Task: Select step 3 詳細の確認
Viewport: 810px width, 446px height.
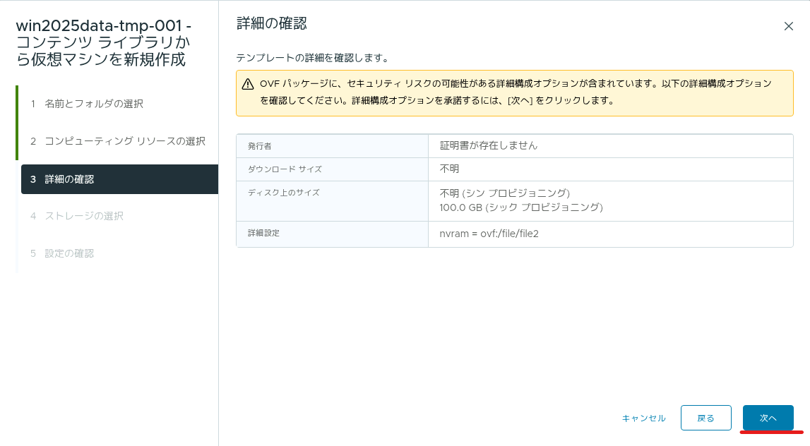Action: point(119,179)
